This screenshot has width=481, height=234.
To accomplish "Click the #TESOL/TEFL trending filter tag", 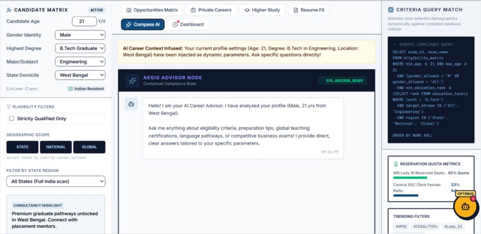I will (425, 227).
